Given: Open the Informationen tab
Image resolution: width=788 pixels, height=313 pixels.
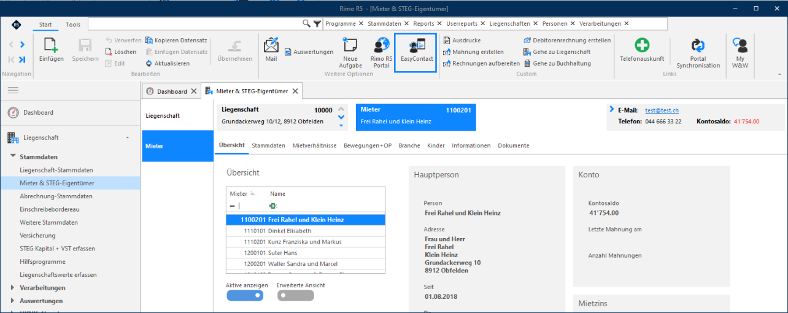Looking at the screenshot, I should coord(471,145).
